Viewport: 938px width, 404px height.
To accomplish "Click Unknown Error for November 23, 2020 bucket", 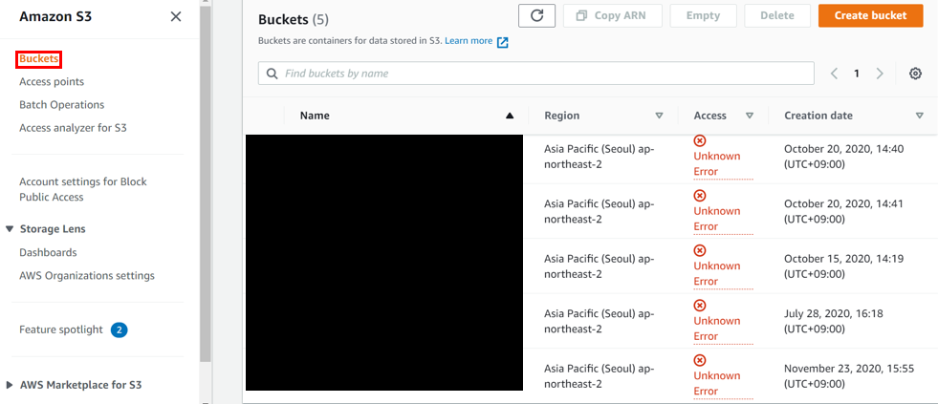I will click(723, 384).
